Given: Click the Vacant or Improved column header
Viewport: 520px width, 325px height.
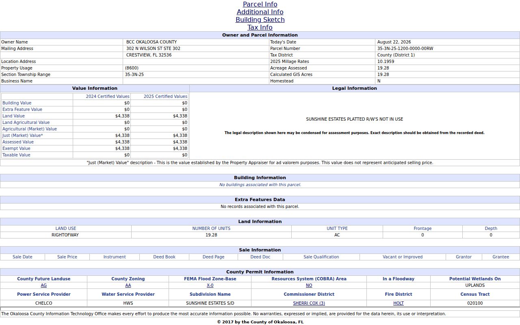Looking at the screenshot, I should [x=403, y=257].
